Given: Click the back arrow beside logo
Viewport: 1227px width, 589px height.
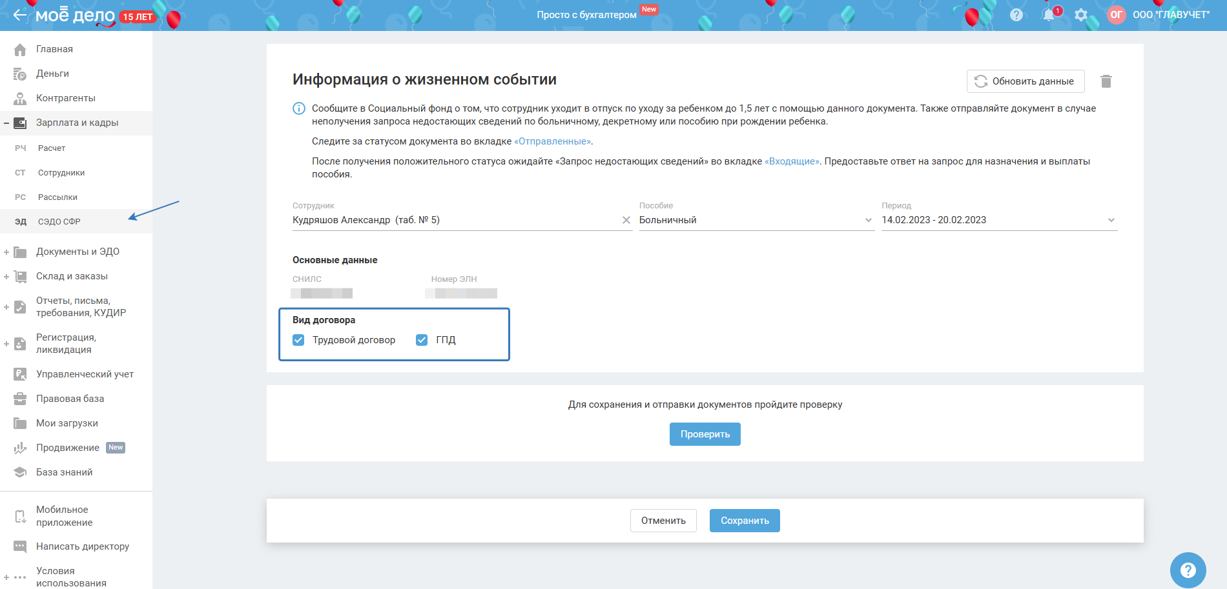Looking at the screenshot, I should [x=20, y=15].
